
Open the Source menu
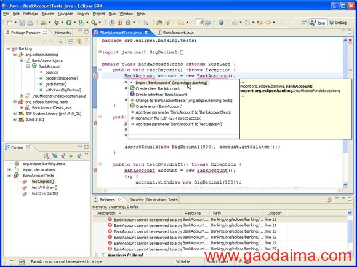coord(48,14)
